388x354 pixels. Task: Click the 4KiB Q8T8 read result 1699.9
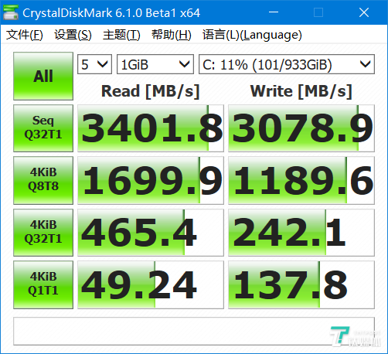tap(151, 180)
